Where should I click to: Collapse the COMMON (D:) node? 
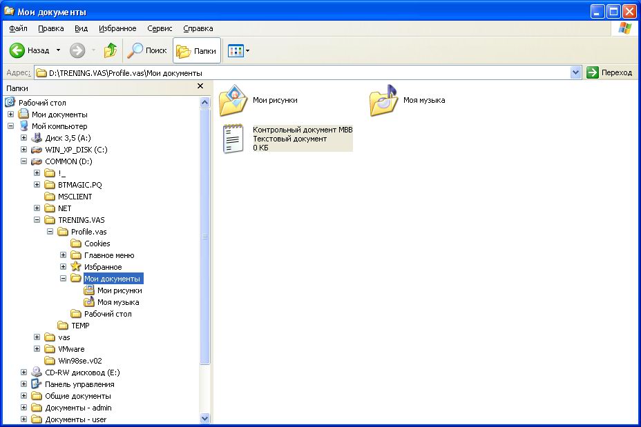(23, 161)
